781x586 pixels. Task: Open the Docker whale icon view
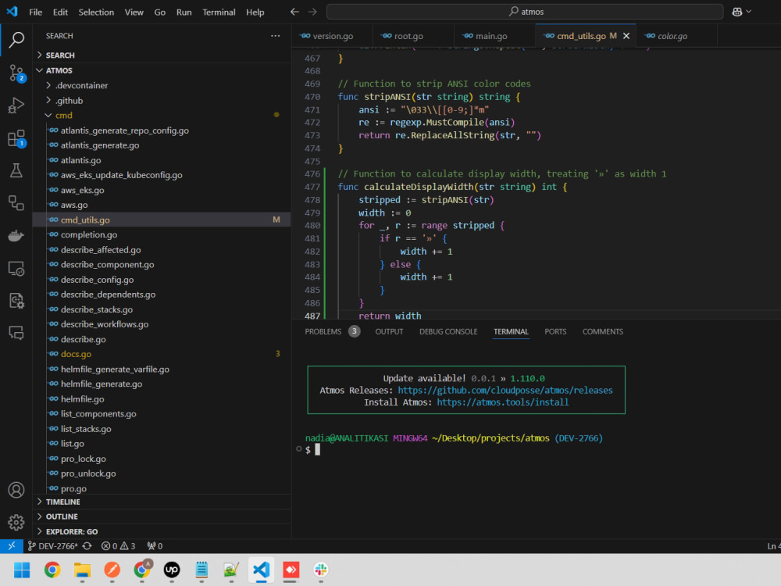tap(16, 236)
